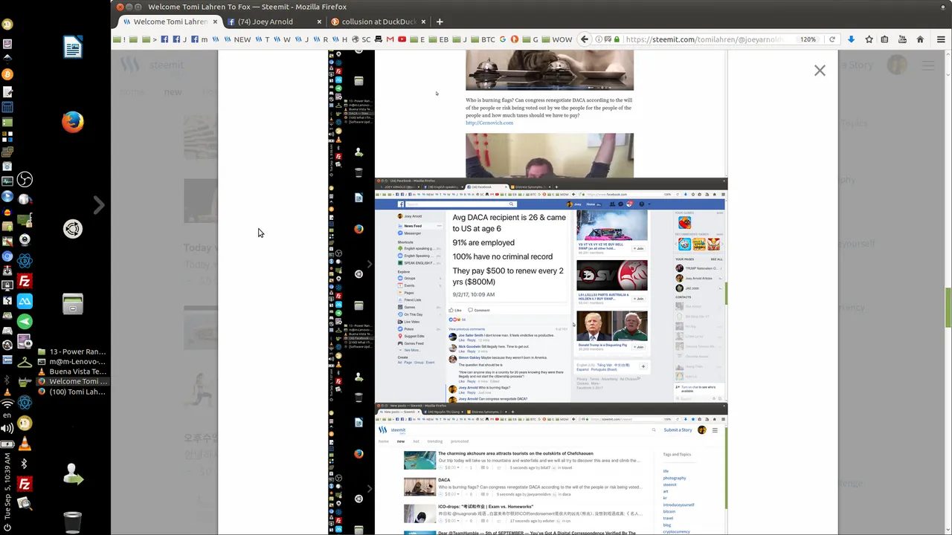The height and width of the screenshot is (535, 952).
Task: Select 'Welcome Tomi ...' Firefox window entry
Action: pyautogui.click(x=73, y=381)
